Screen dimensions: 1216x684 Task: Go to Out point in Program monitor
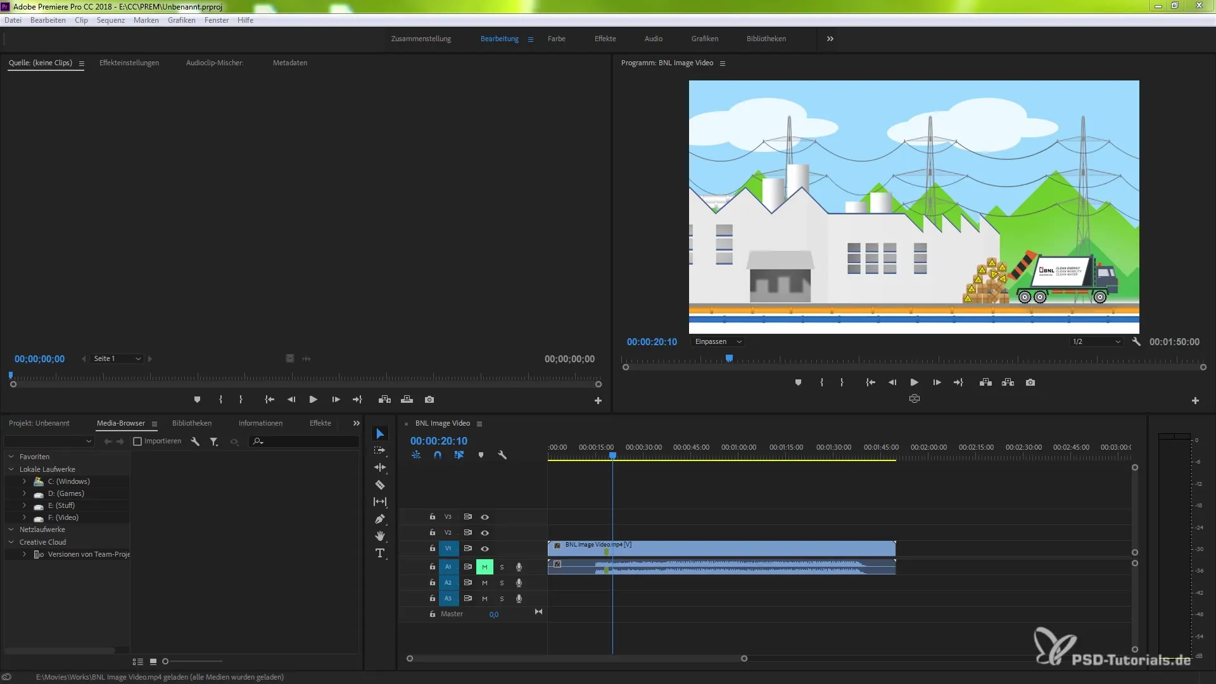pyautogui.click(x=958, y=383)
